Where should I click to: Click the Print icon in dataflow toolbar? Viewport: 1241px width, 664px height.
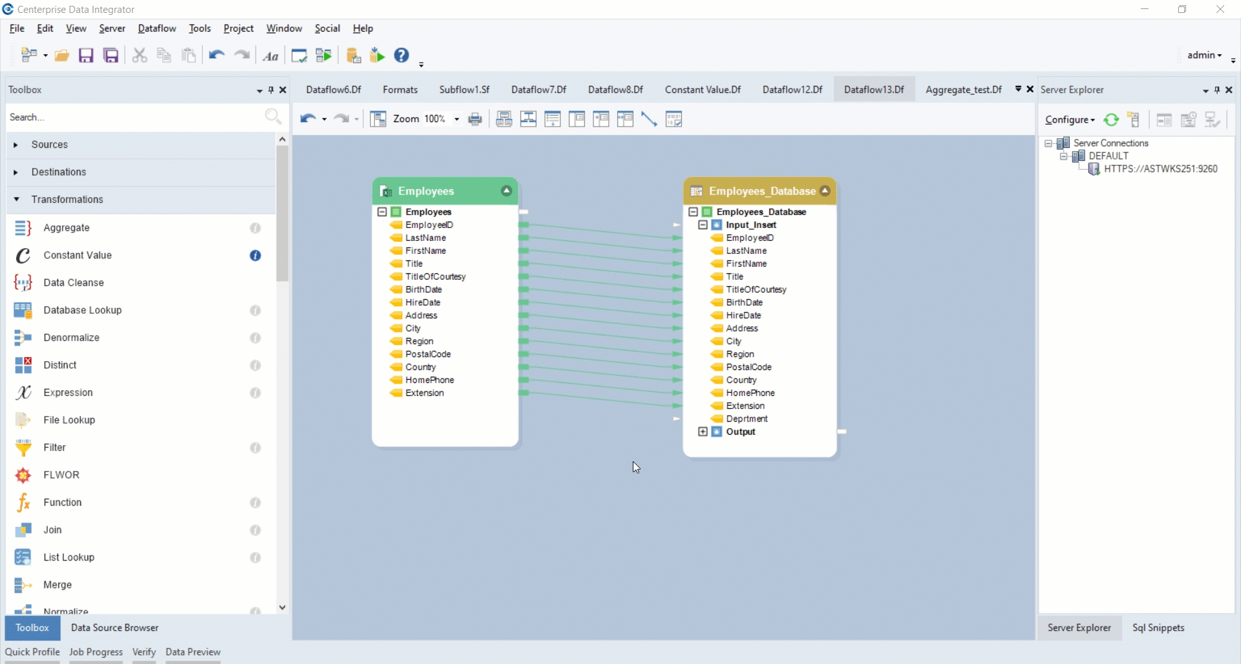click(x=475, y=119)
